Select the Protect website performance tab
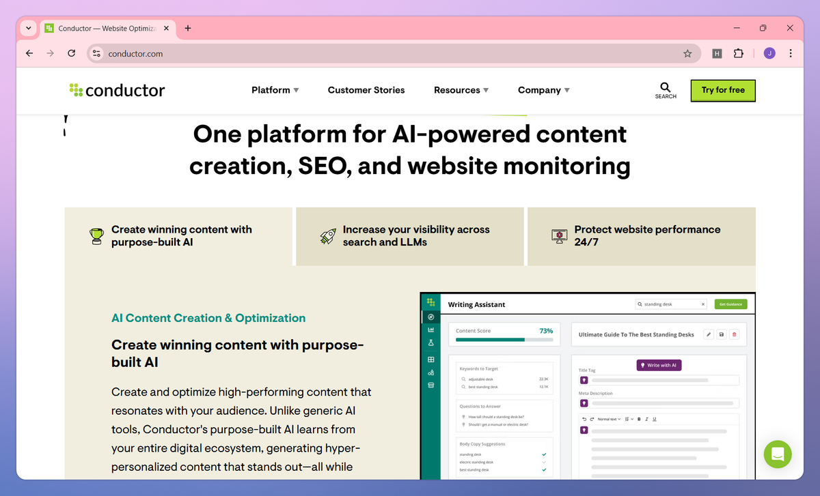 (642, 236)
